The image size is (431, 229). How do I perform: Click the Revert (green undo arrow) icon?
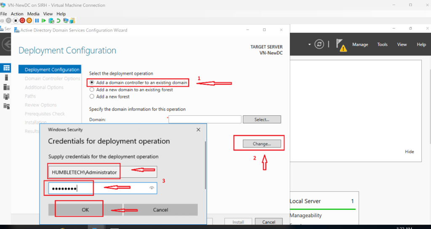tap(58, 20)
